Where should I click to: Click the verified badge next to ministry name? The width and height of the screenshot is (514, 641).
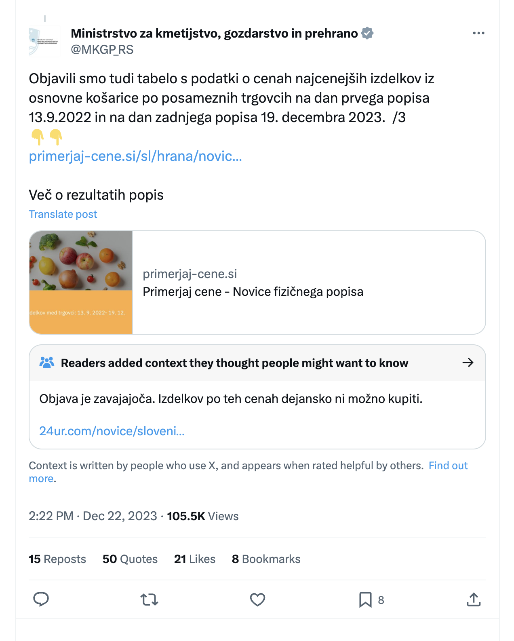coord(367,33)
